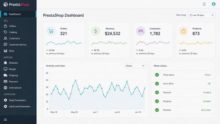
Task: Click the Online shop status link
Action: [208, 75]
